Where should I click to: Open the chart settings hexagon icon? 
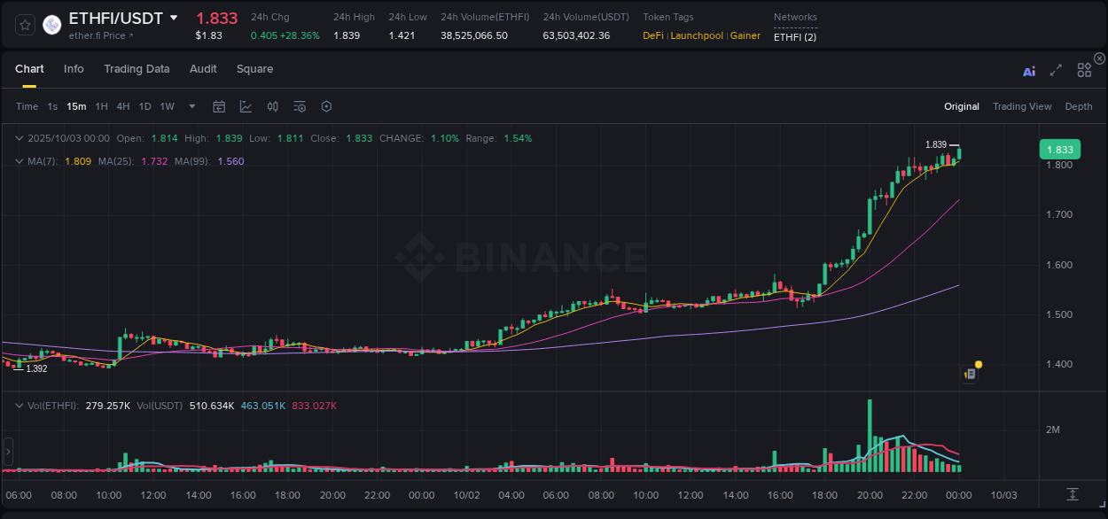[326, 106]
